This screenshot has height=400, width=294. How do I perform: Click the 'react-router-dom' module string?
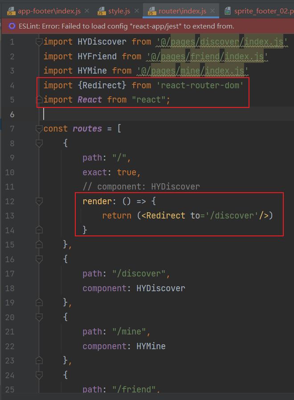(200, 85)
